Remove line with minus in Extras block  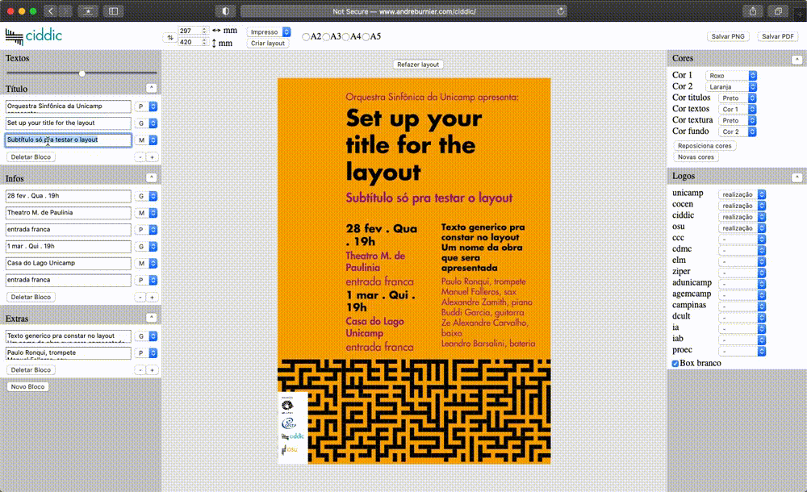[x=140, y=370]
